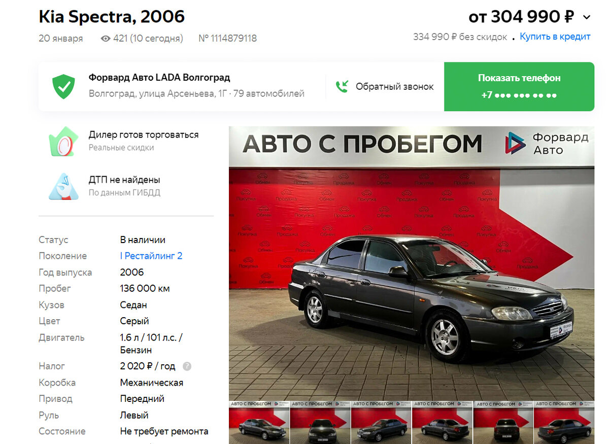Click the Форвард Авто logo on the photo
The width and height of the screenshot is (609, 444).
547,143
